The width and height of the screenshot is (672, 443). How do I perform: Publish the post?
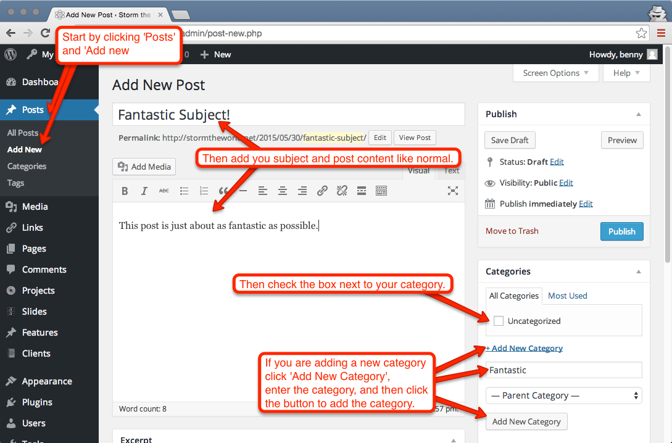[621, 231]
